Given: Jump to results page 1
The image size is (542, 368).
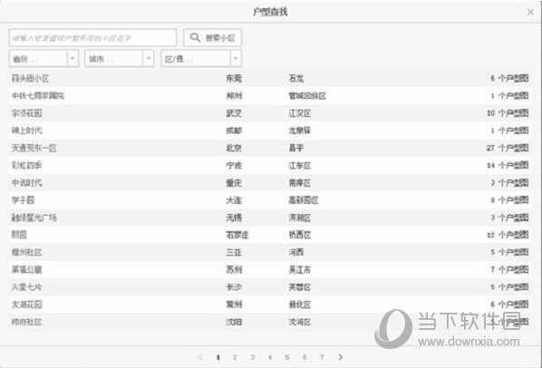Looking at the screenshot, I should (218, 357).
